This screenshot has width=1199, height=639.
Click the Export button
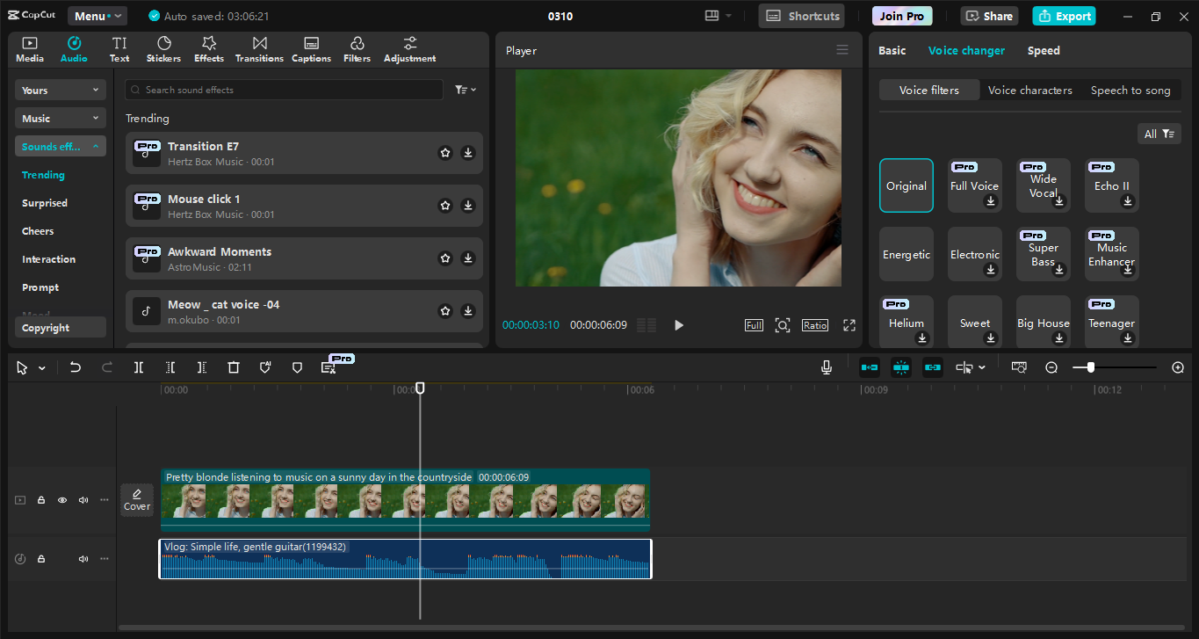(1064, 16)
